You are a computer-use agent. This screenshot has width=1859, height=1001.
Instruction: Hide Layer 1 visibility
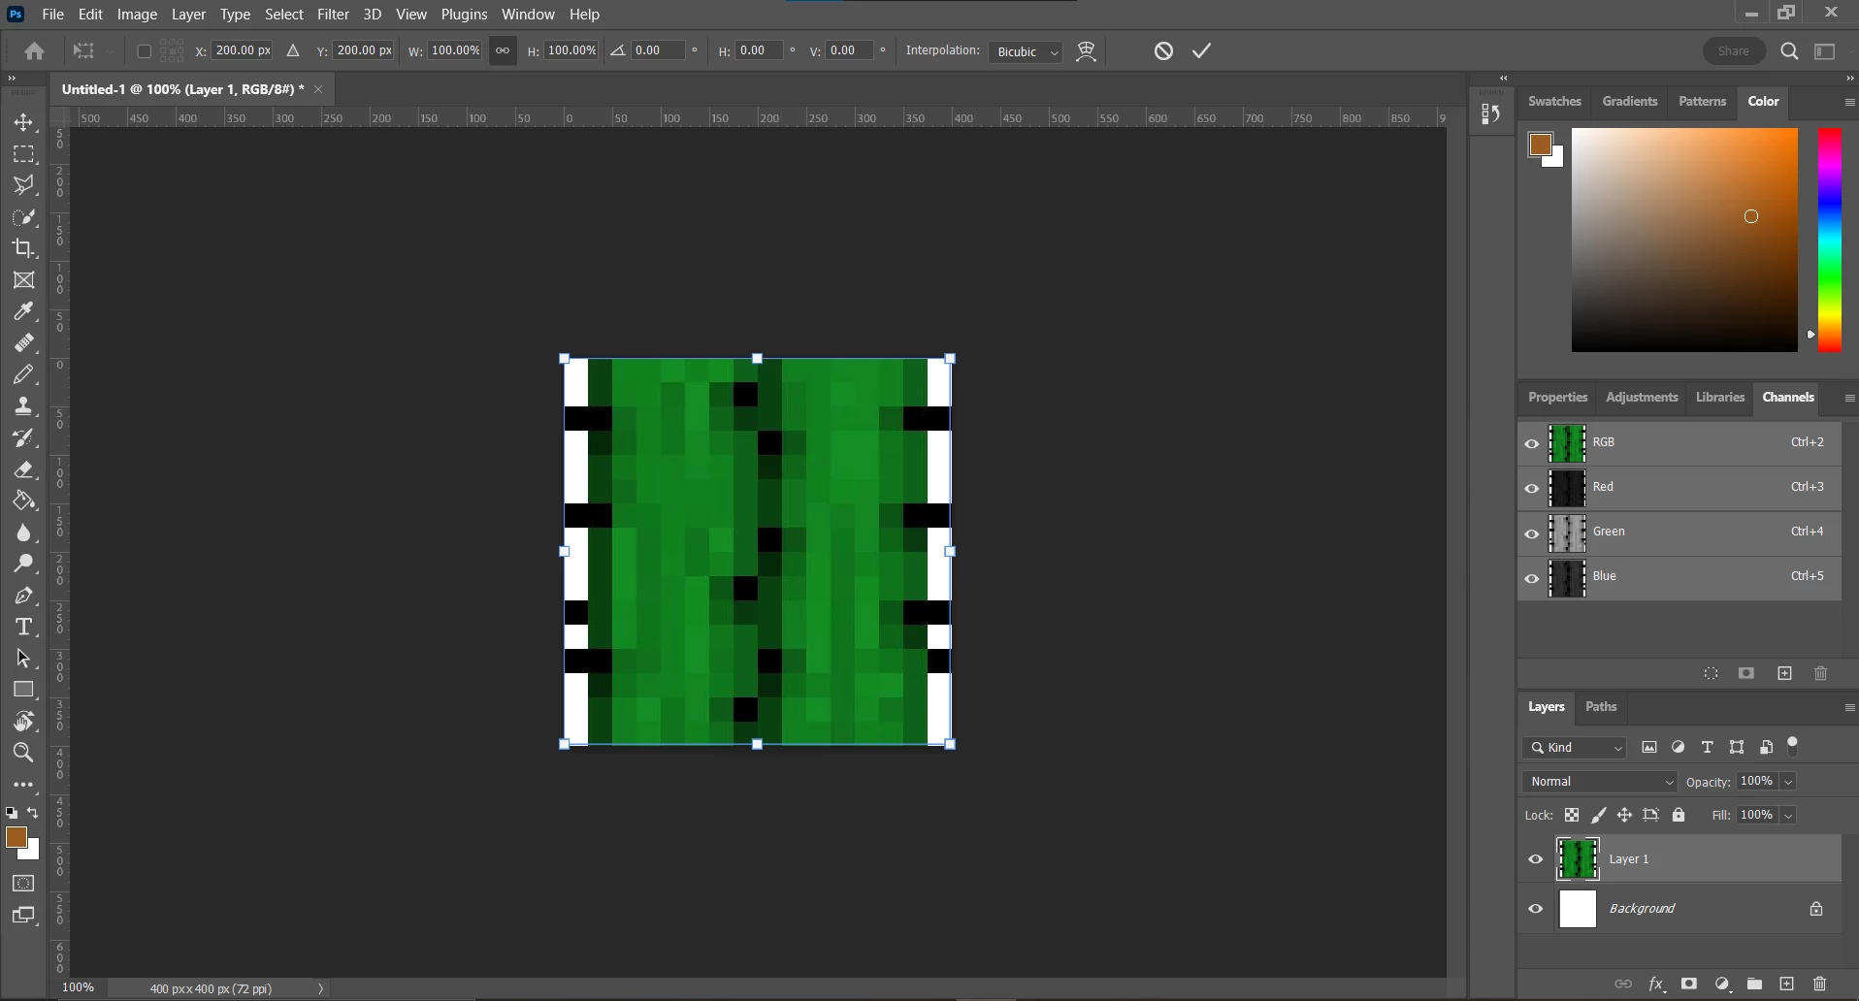[1536, 859]
